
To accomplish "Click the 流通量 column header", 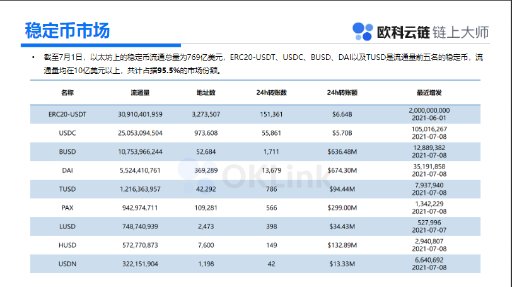I will point(140,93).
